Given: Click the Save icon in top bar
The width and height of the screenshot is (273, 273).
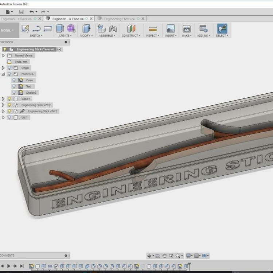Looking at the screenshot, I should point(21,12).
